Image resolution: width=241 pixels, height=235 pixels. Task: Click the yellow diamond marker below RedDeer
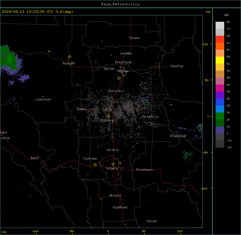coord(119,78)
